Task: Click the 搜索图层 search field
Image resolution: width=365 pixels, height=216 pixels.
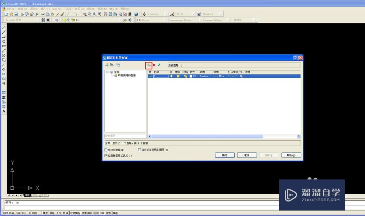Action: click(126, 136)
